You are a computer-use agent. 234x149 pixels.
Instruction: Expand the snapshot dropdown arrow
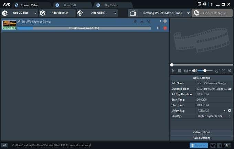[190, 71]
